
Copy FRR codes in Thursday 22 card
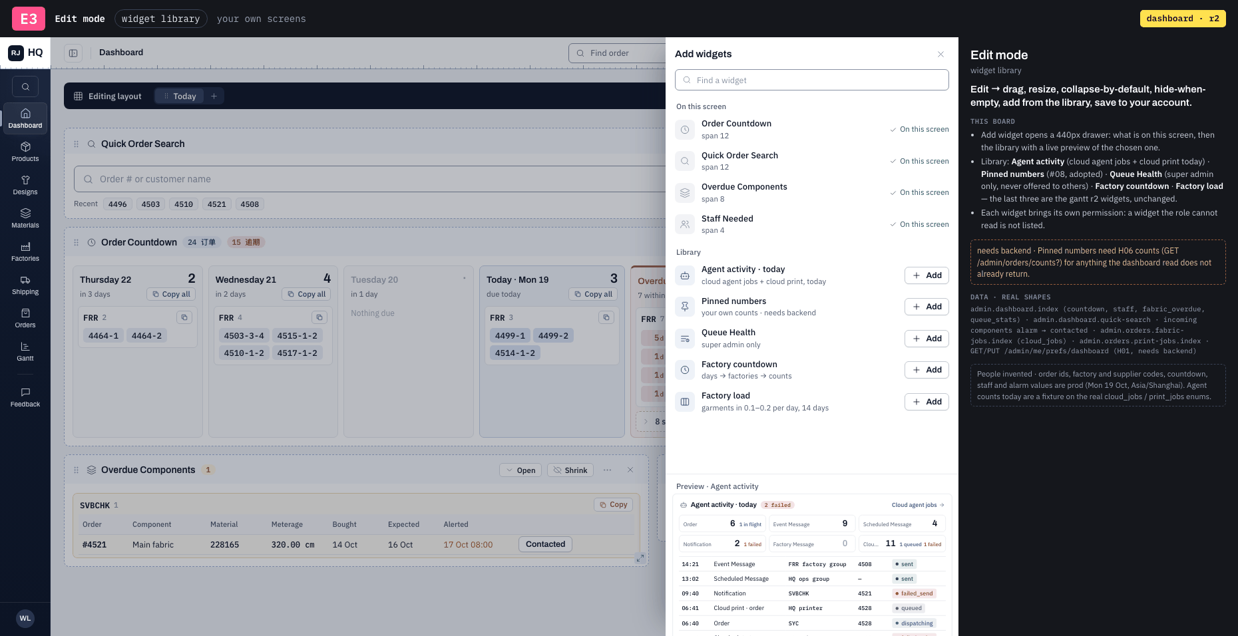[184, 317]
